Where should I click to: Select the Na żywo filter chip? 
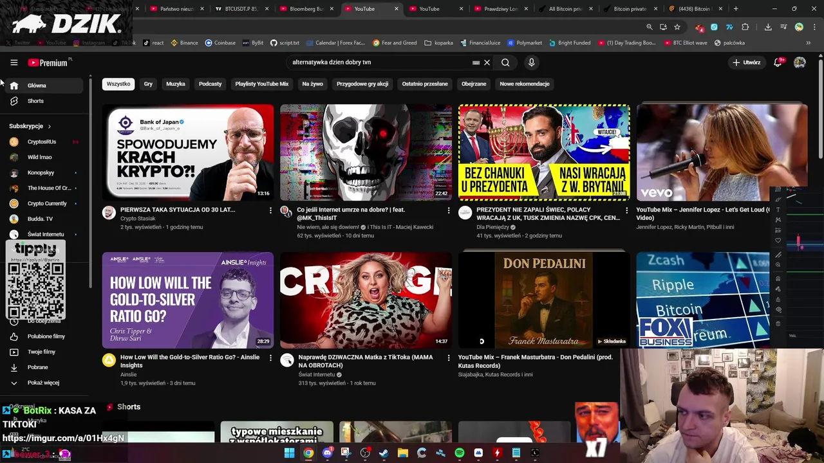pos(312,84)
